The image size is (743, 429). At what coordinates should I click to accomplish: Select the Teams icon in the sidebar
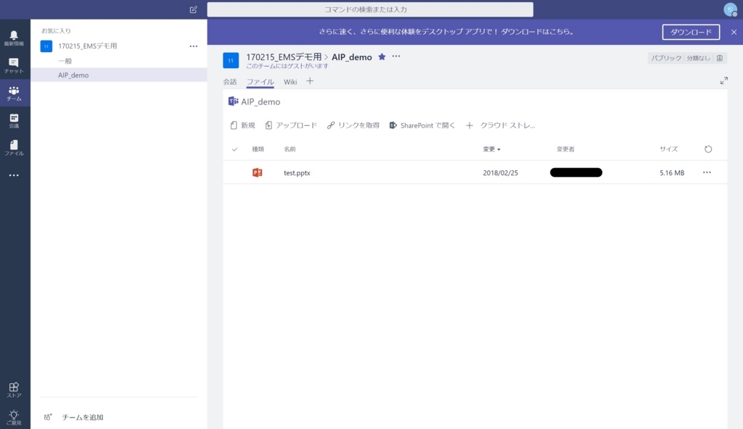tap(14, 93)
